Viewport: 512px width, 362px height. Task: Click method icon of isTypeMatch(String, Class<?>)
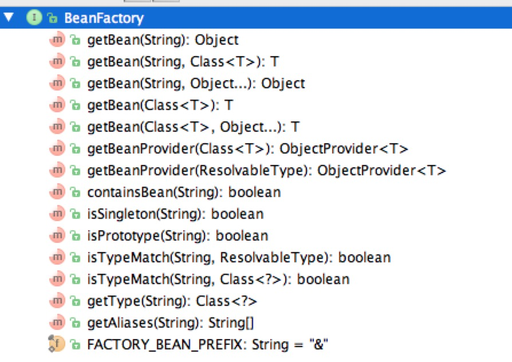click(x=57, y=279)
